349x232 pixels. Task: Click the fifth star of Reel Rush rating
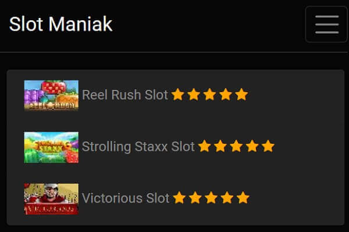(241, 95)
